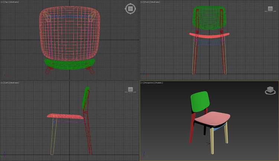Image resolution: width=279 pixels, height=161 pixels.
Task: Open the [+] menu of Left viewport
Action: click(2, 83)
